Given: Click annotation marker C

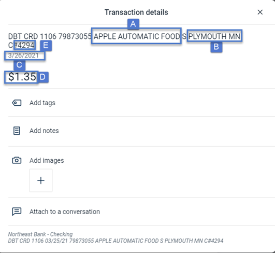Looking at the screenshot, I should [19, 65].
